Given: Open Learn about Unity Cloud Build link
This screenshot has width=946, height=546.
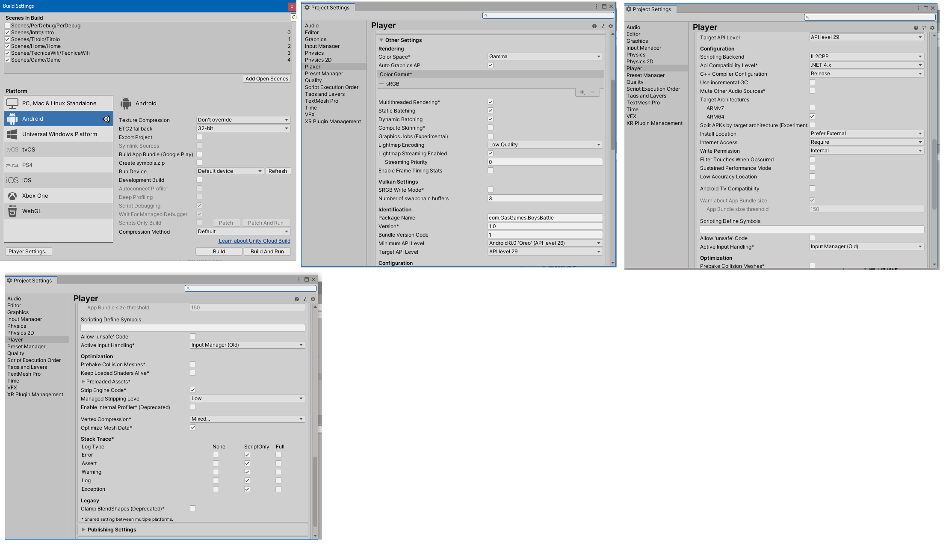Looking at the screenshot, I should point(254,241).
